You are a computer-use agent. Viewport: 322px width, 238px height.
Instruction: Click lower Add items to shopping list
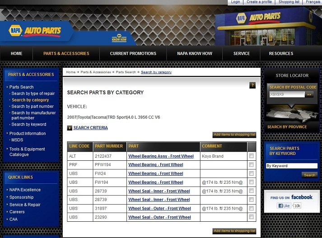234,231
